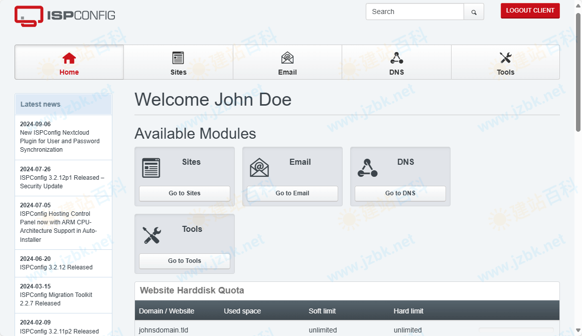Open ISPConfig 3.2.12p1 Security Update news

pos(62,182)
